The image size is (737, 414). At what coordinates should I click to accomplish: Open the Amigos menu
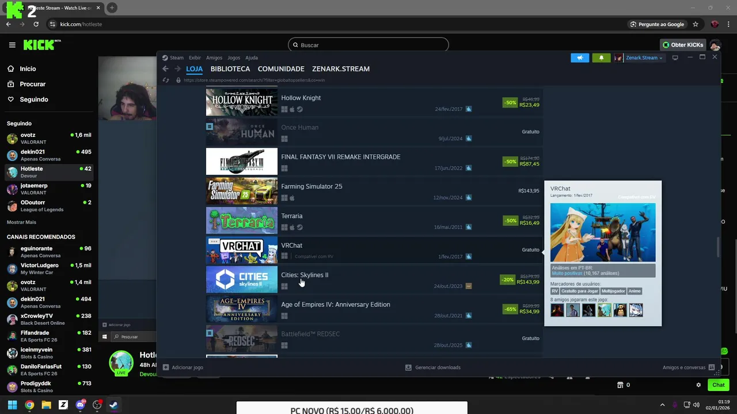[214, 57]
